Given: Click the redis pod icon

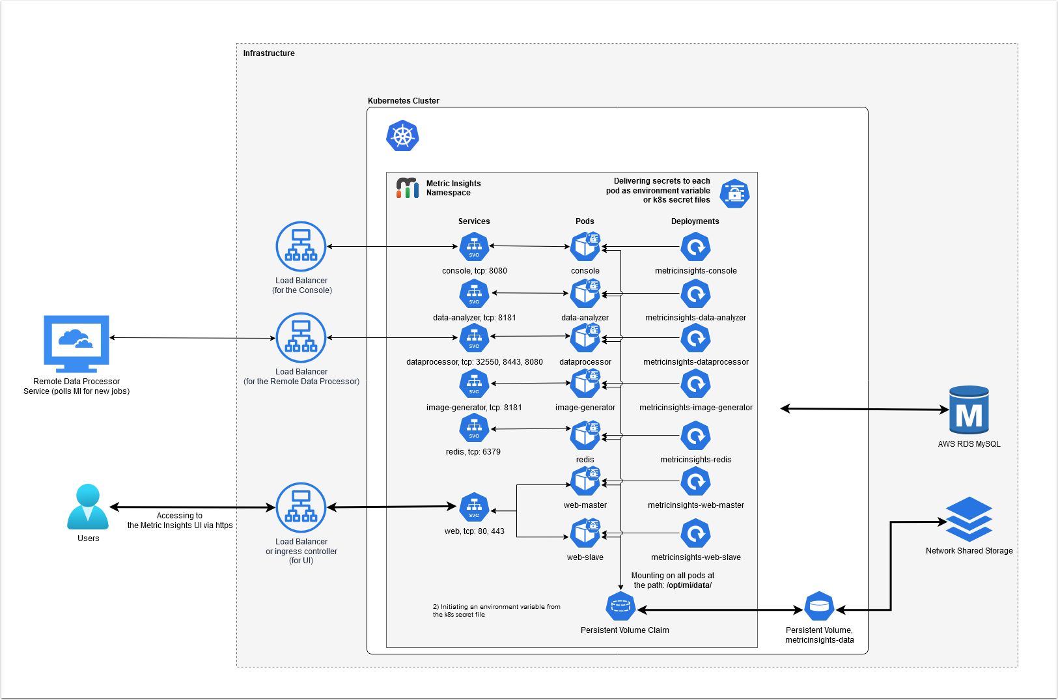Looking at the screenshot, I should (x=585, y=436).
